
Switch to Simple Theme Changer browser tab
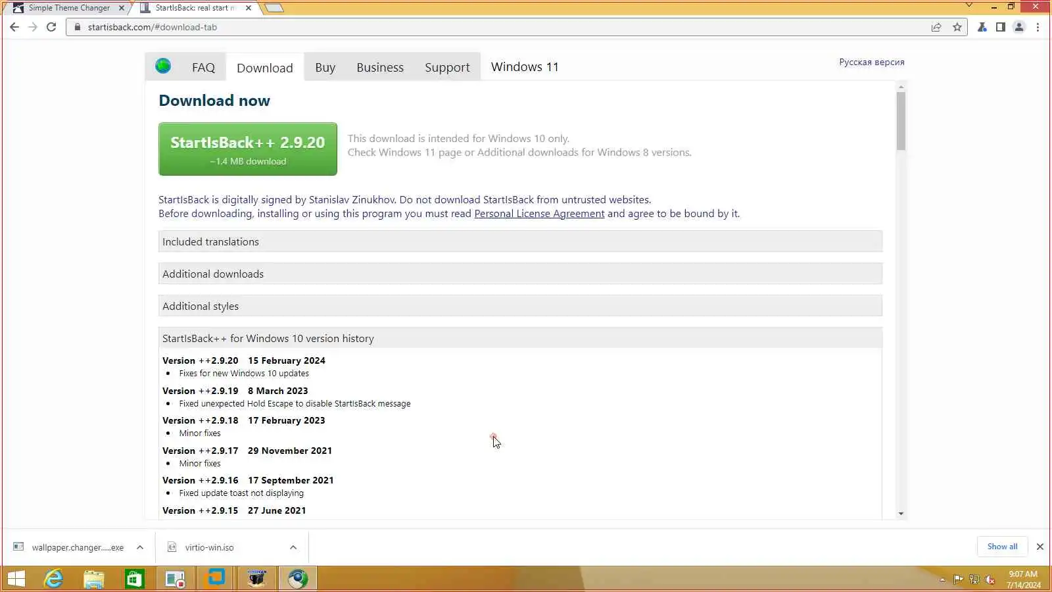(69, 8)
